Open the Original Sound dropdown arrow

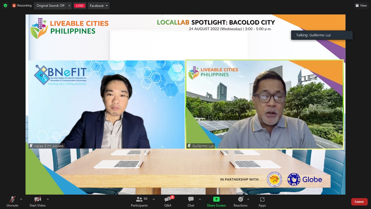click(69, 6)
